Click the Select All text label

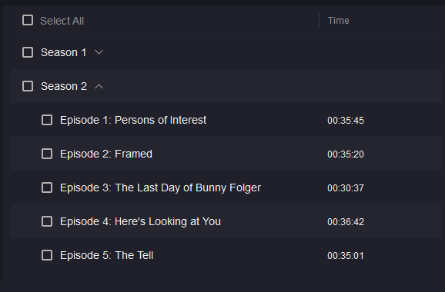pyautogui.click(x=62, y=21)
